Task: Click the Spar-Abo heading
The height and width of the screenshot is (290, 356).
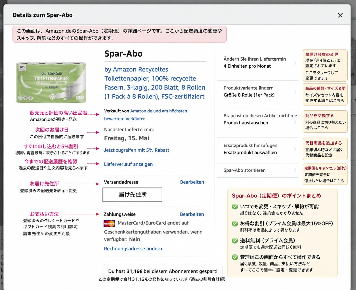Action: point(123,54)
